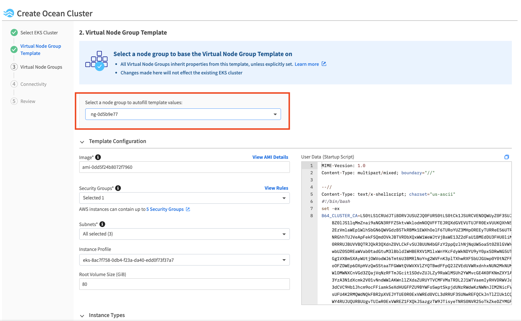Click the Instance Types heading text
This screenshot has height=321, width=521.
[x=107, y=315]
